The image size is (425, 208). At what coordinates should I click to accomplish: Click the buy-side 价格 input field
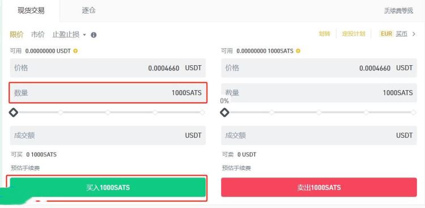108,68
